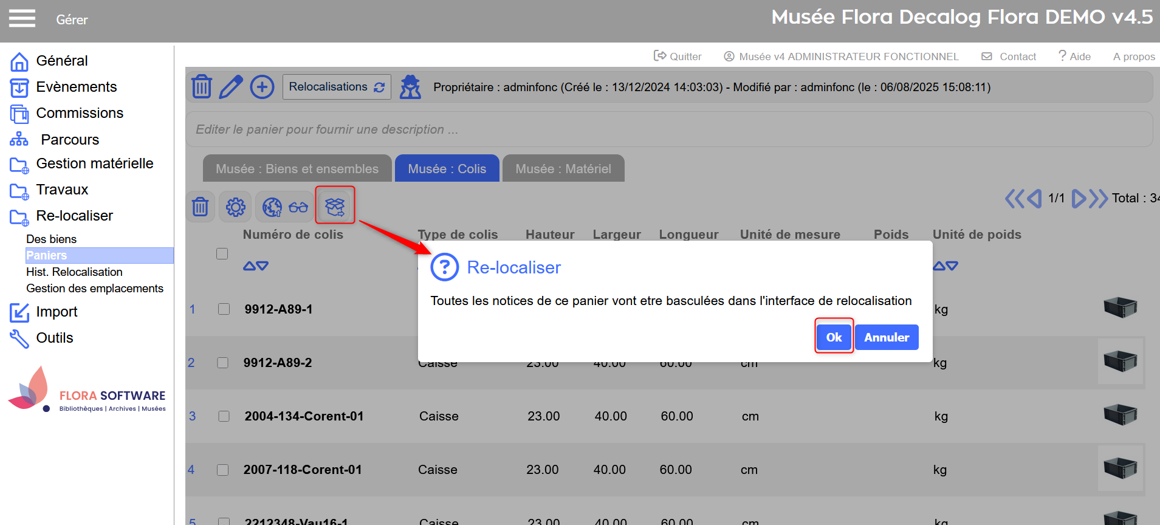Toggle the select-all header checkbox
Image resolution: width=1160 pixels, height=525 pixels.
click(222, 253)
